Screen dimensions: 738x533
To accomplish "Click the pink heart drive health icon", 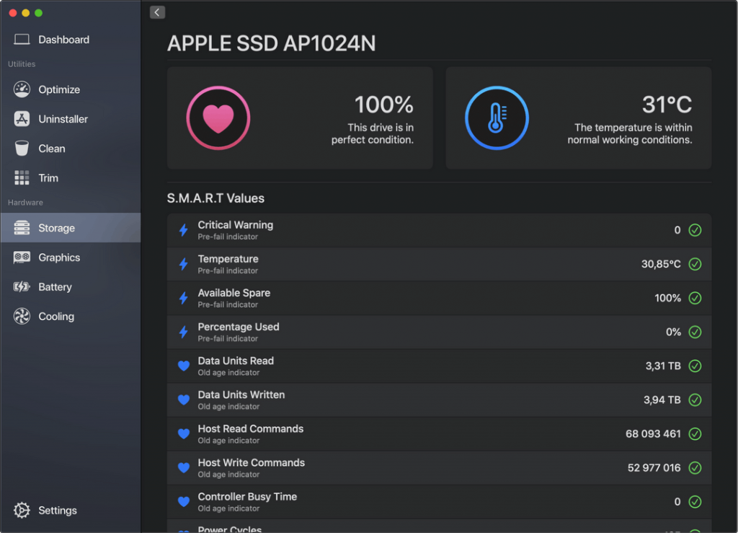I will click(218, 118).
